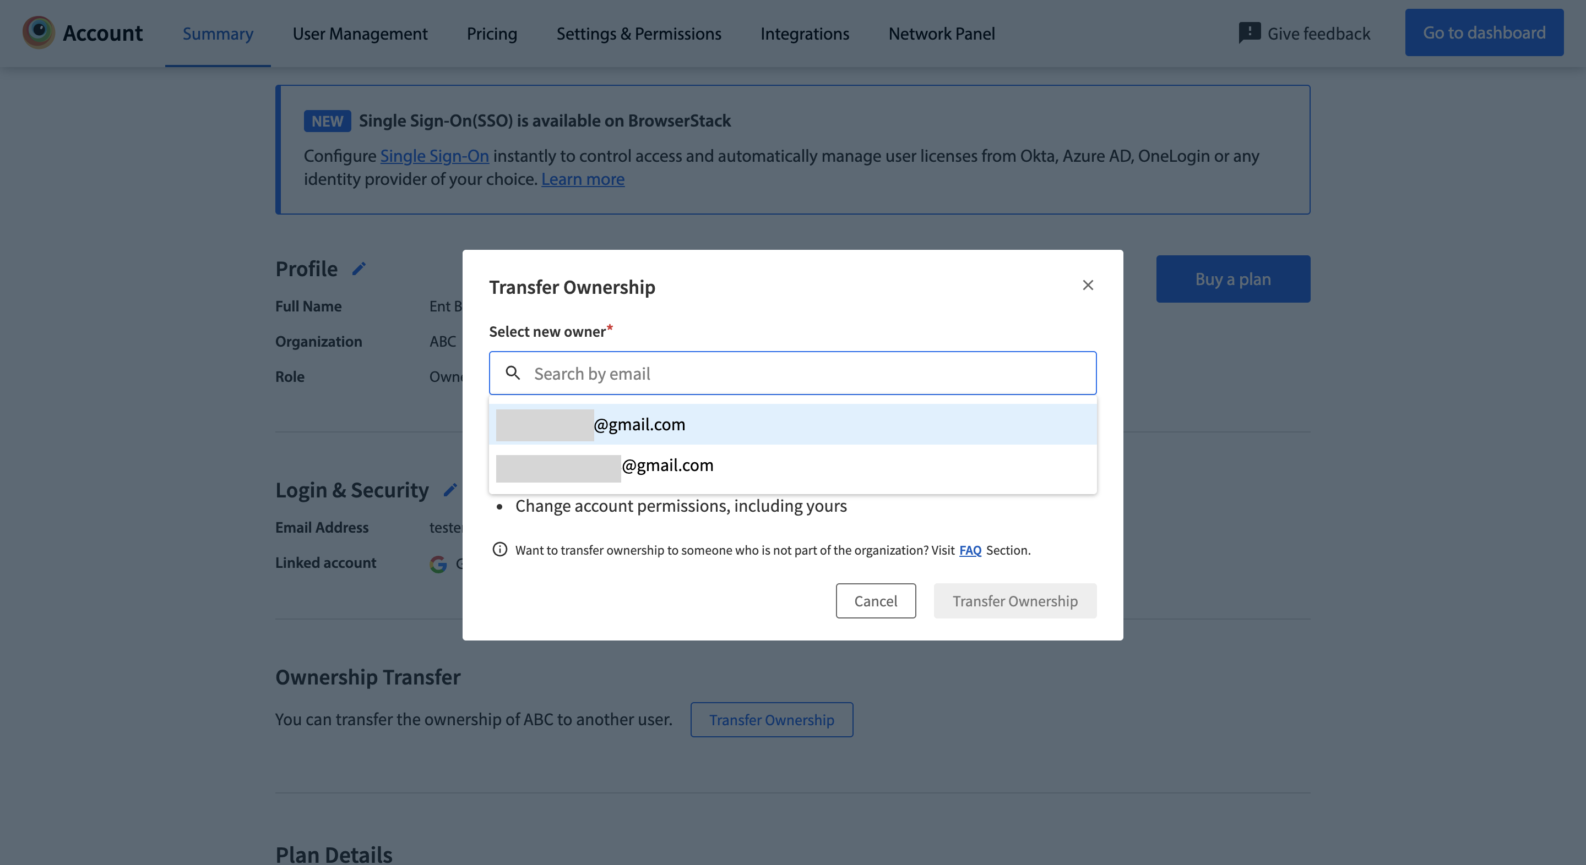Go to the Integrations tab
The width and height of the screenshot is (1586, 865).
804,33
